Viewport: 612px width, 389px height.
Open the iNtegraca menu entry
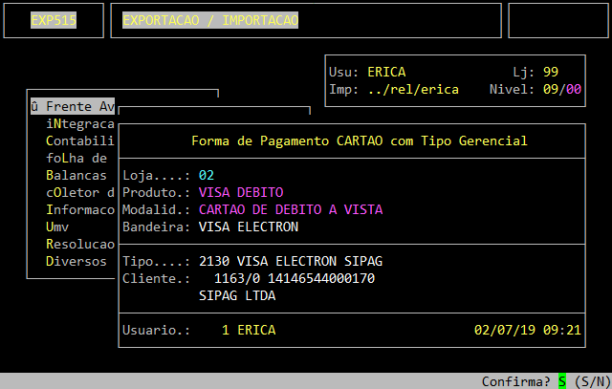[79, 123]
